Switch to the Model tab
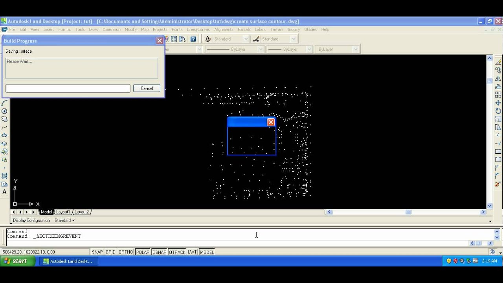Image resolution: width=503 pixels, height=283 pixels. (46, 212)
